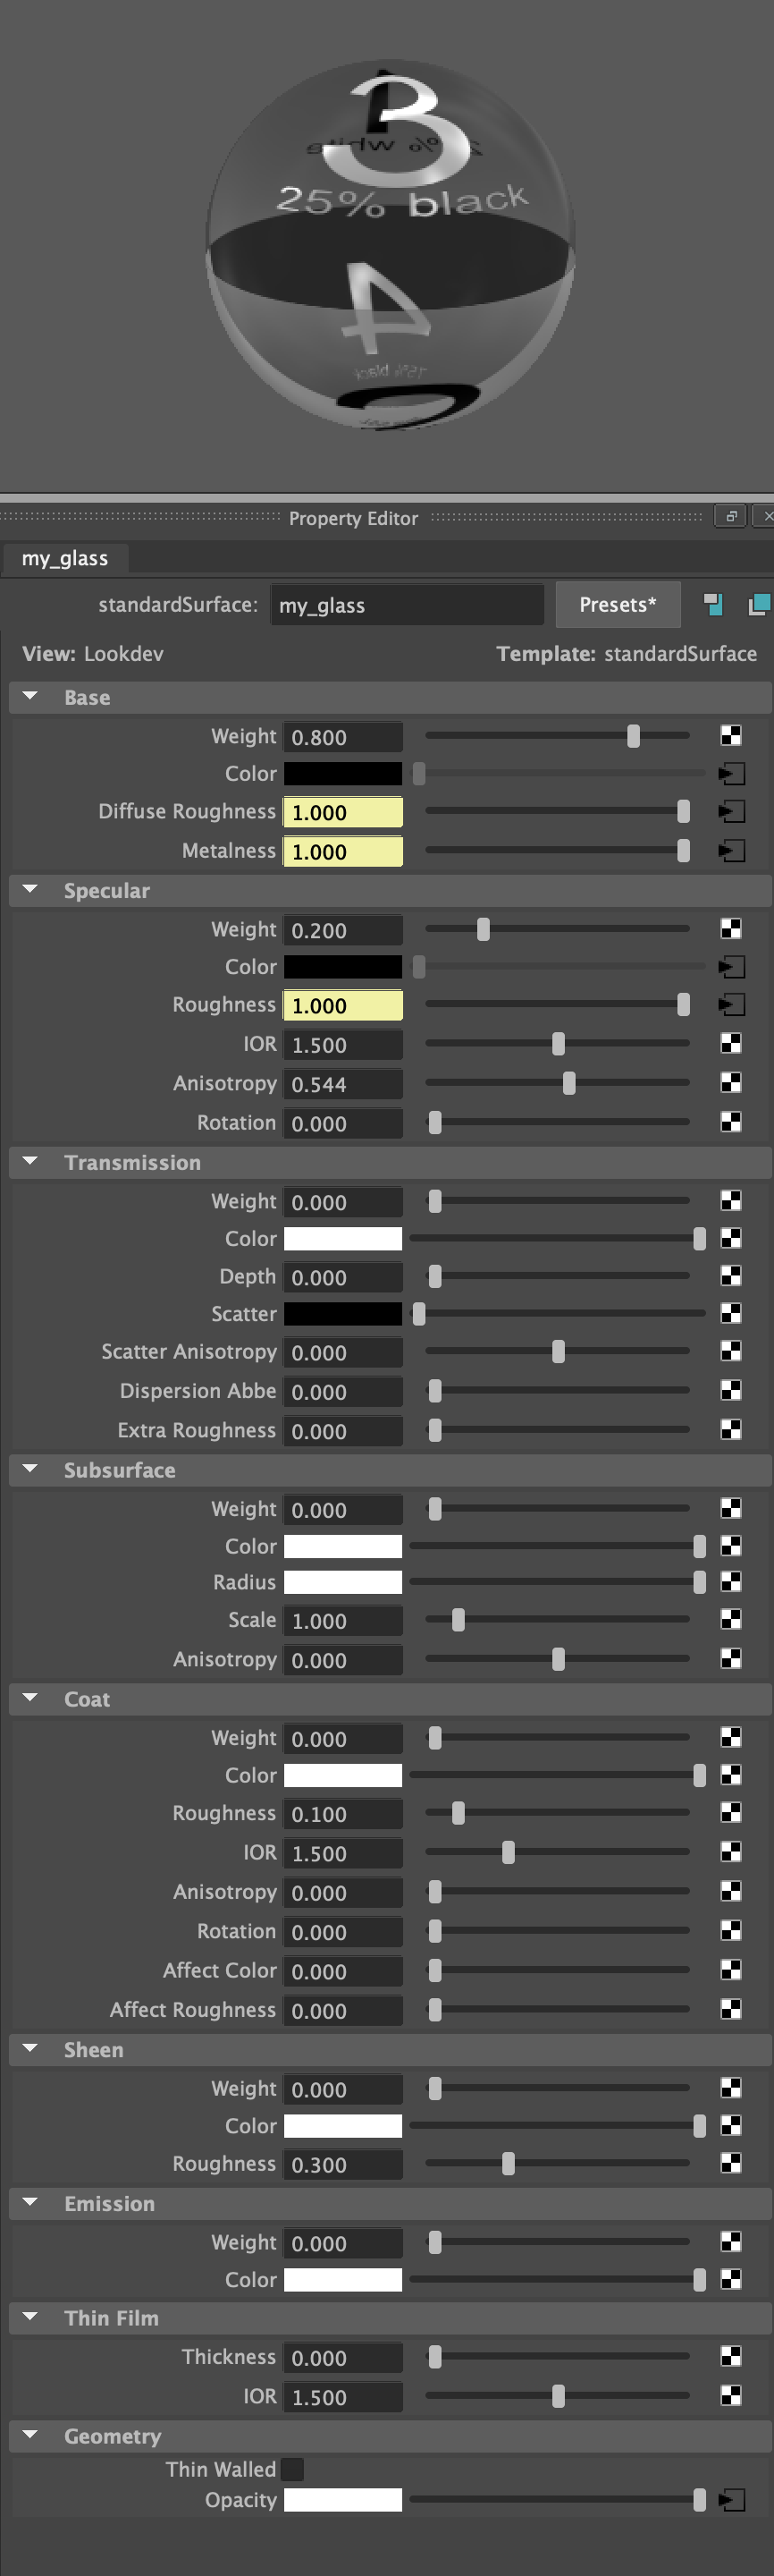The height and width of the screenshot is (2576, 774).
Task: Select the my_glass tab
Action: (65, 558)
